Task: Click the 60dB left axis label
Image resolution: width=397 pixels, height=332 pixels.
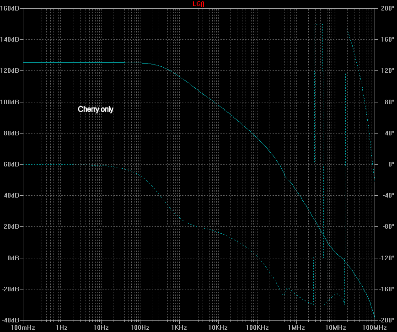Action: (11, 164)
